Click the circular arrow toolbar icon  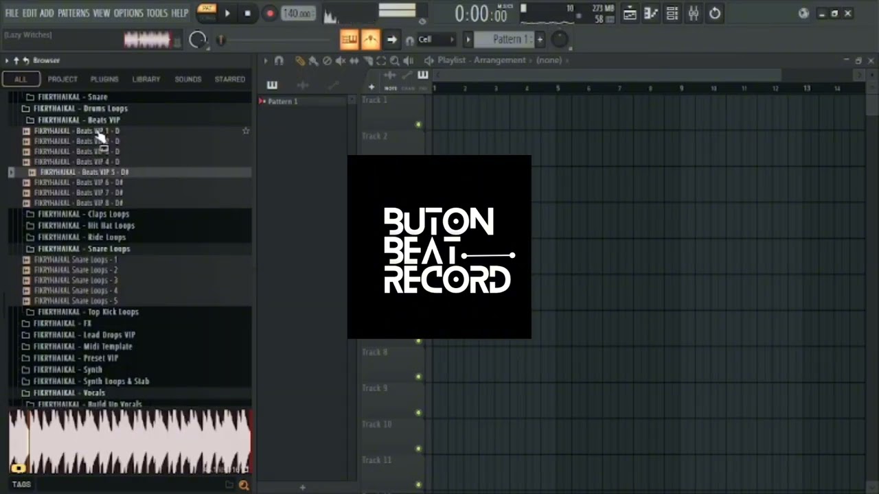pos(715,13)
